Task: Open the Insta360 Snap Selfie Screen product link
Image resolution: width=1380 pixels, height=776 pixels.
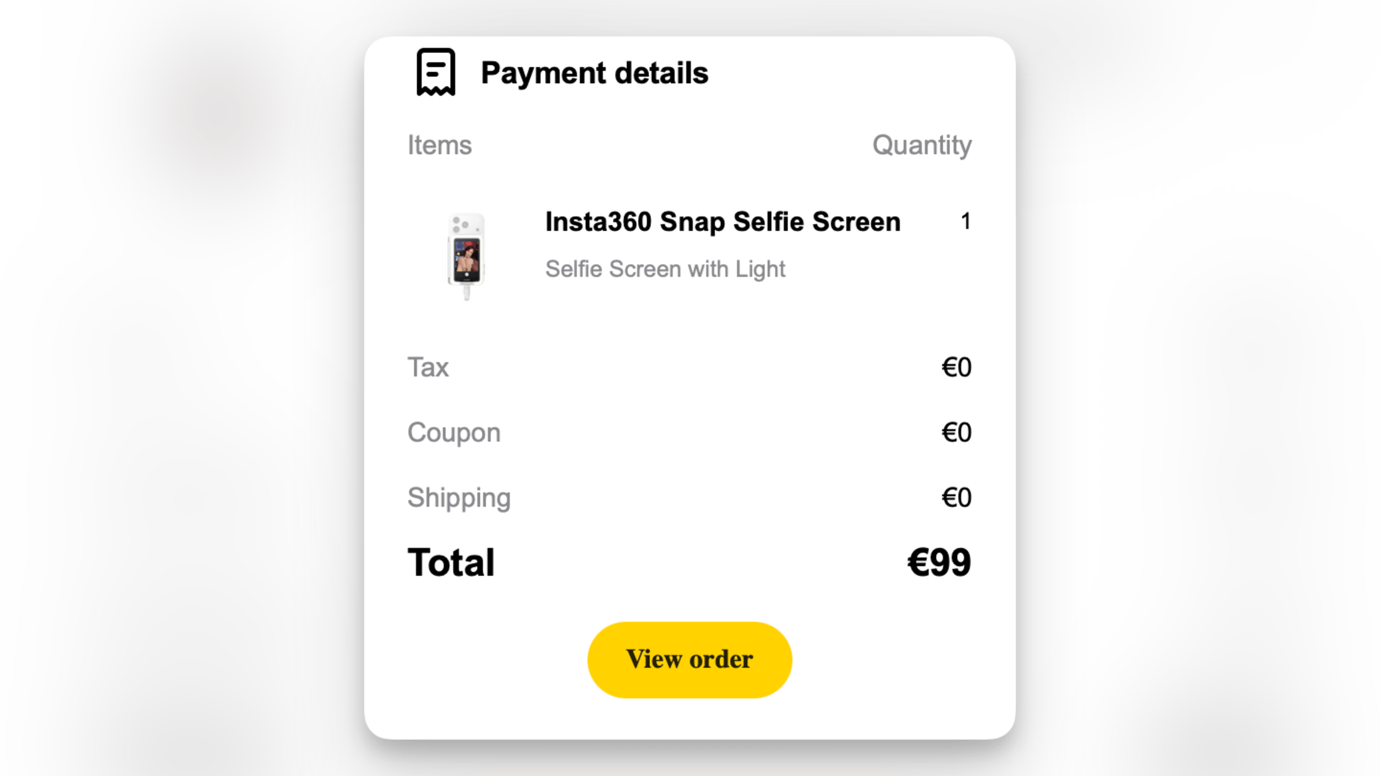Action: point(722,221)
